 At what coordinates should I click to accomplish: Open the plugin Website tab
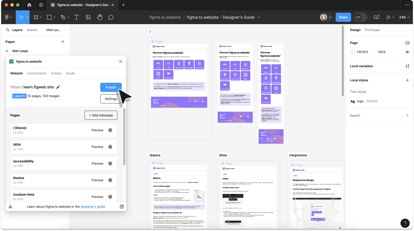(x=17, y=73)
